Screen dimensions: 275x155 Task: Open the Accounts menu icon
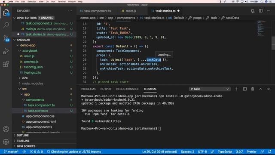coord(6,129)
